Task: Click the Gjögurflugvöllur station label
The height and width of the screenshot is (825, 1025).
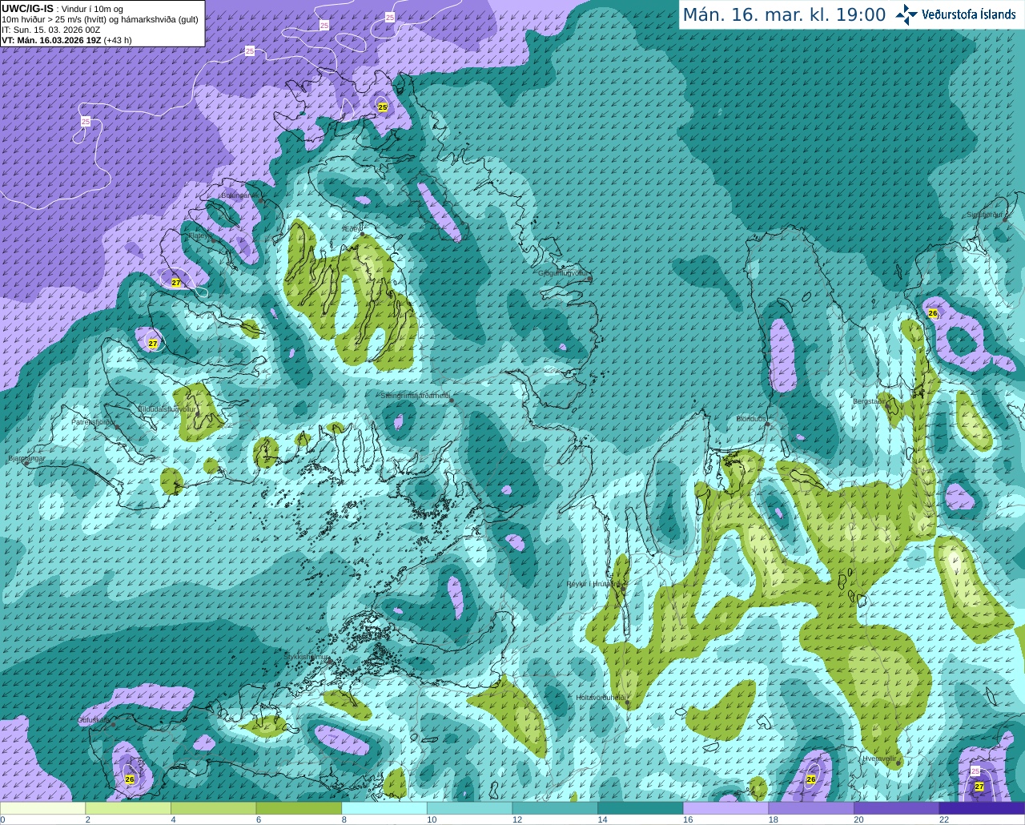Action: (x=563, y=273)
